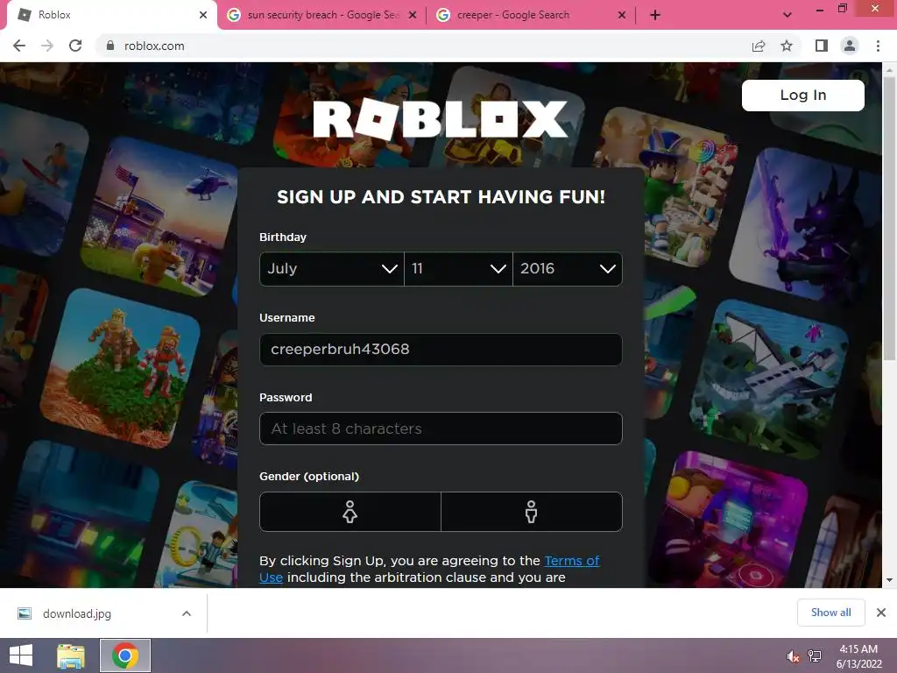
Task: Click the Username input field
Action: click(x=441, y=349)
